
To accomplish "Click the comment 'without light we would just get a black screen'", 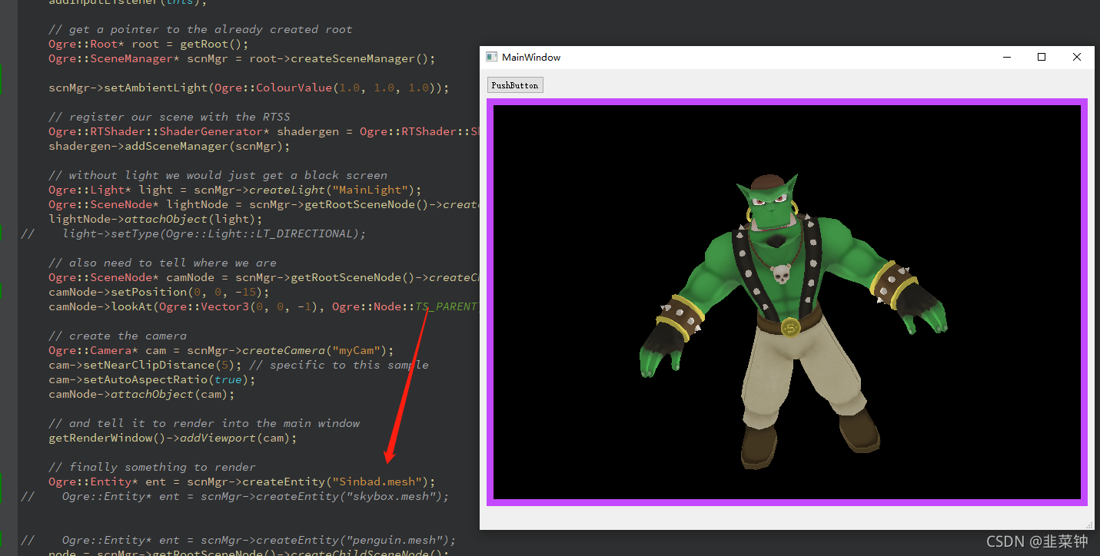I will point(218,175).
